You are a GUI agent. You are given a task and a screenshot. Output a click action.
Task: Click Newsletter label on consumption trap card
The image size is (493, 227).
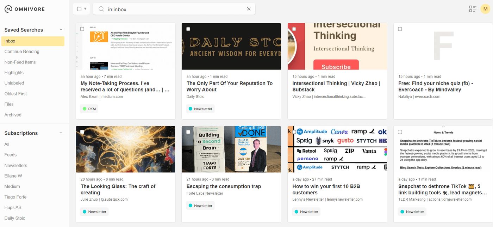(200, 206)
